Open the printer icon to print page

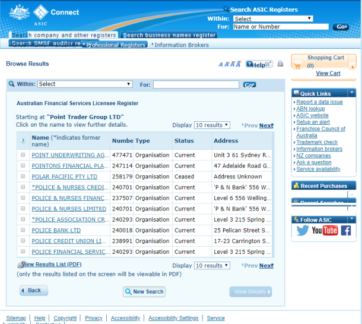click(x=280, y=64)
